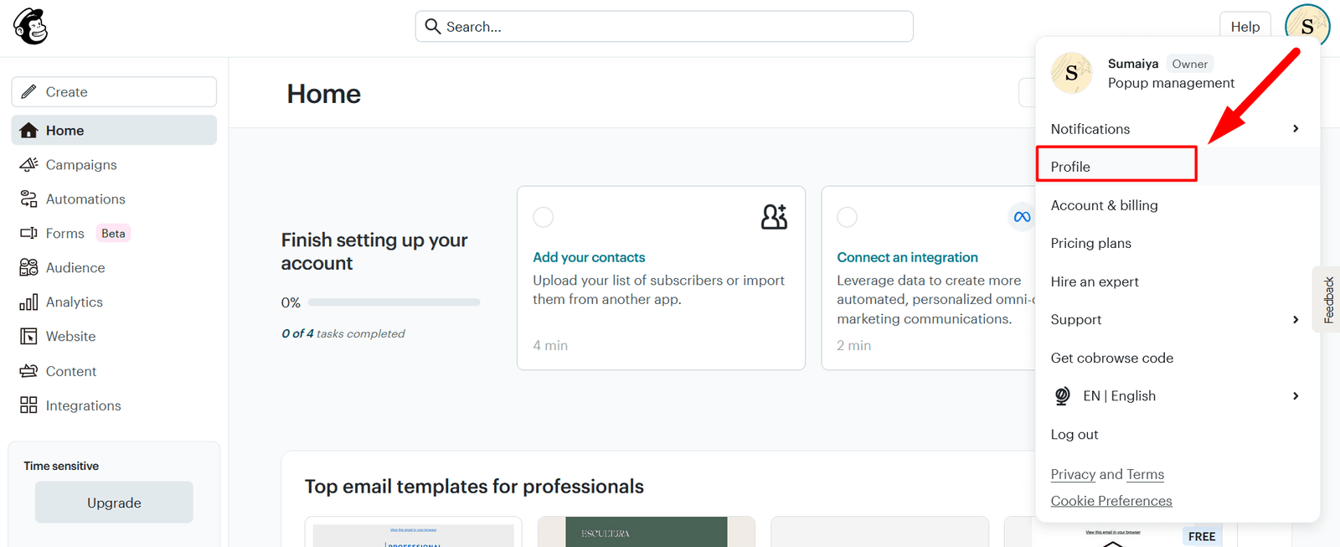The height and width of the screenshot is (547, 1340).
Task: Open the EN | English language selector
Action: [x=1119, y=396]
